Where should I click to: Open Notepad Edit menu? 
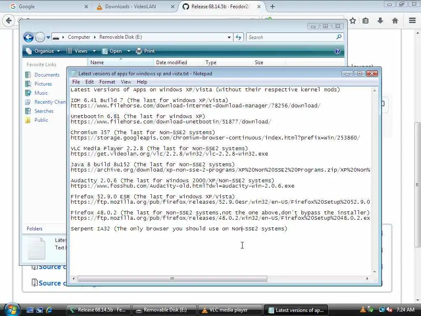[89, 82]
